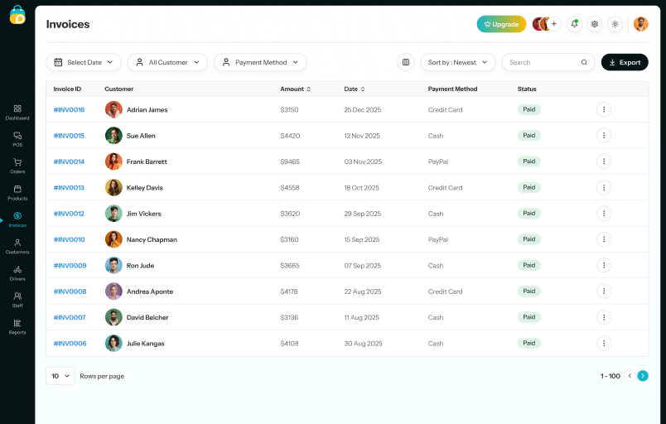
Task: Open actions menu for Nancy Chapman row
Action: 604,239
